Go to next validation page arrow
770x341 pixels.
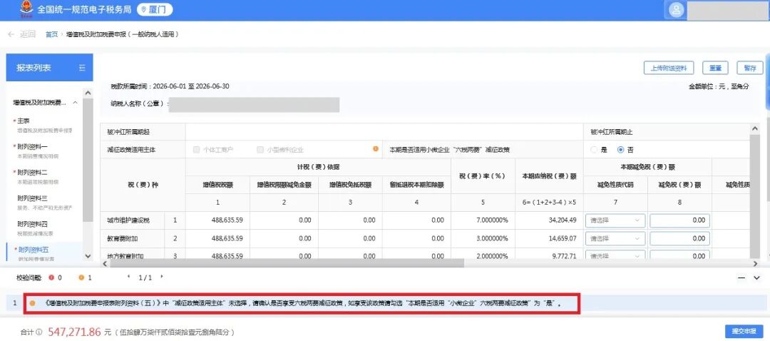tap(161, 277)
